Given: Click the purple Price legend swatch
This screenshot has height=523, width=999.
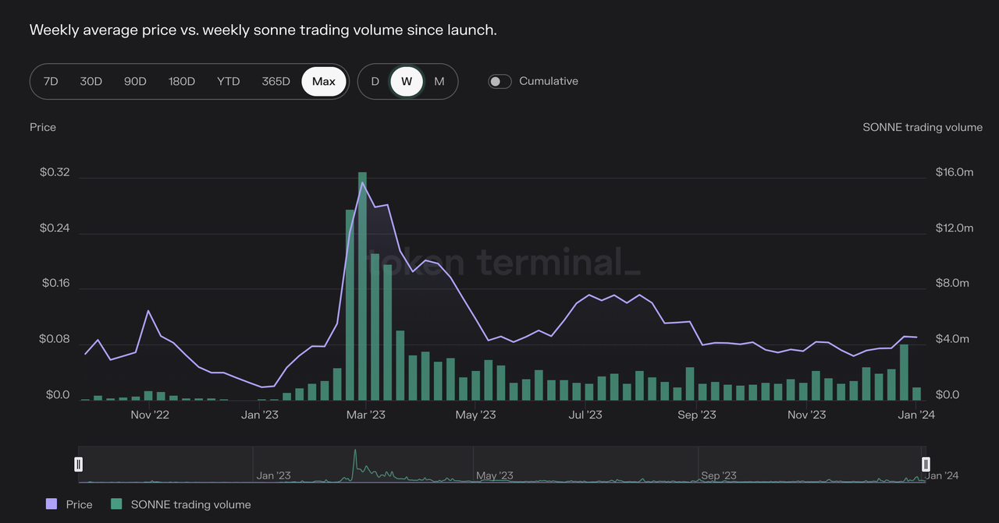Looking at the screenshot, I should pos(51,504).
